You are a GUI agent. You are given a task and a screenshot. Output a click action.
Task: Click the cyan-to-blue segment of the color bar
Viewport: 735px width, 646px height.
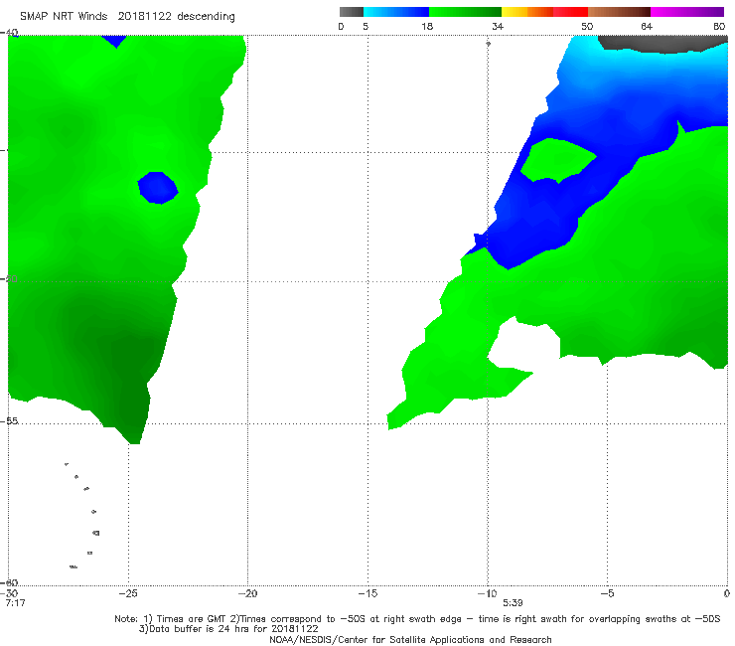(396, 12)
